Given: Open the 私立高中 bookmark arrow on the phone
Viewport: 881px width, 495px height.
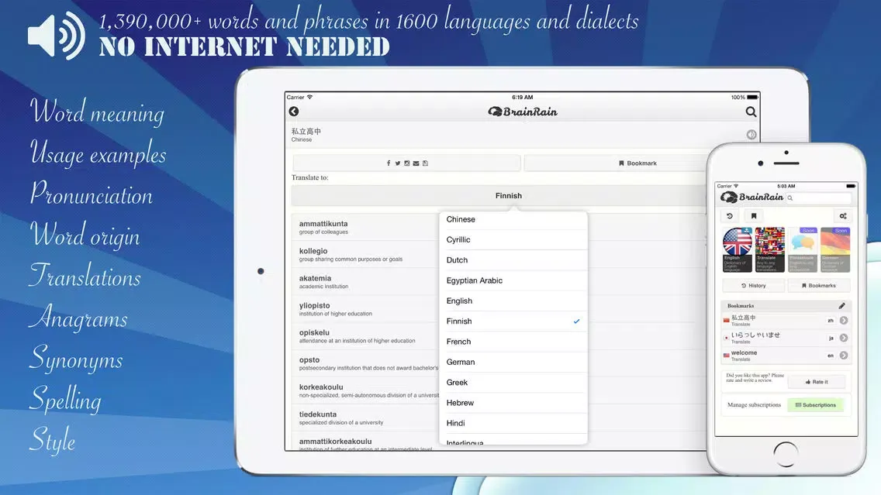Looking at the screenshot, I should pyautogui.click(x=843, y=321).
